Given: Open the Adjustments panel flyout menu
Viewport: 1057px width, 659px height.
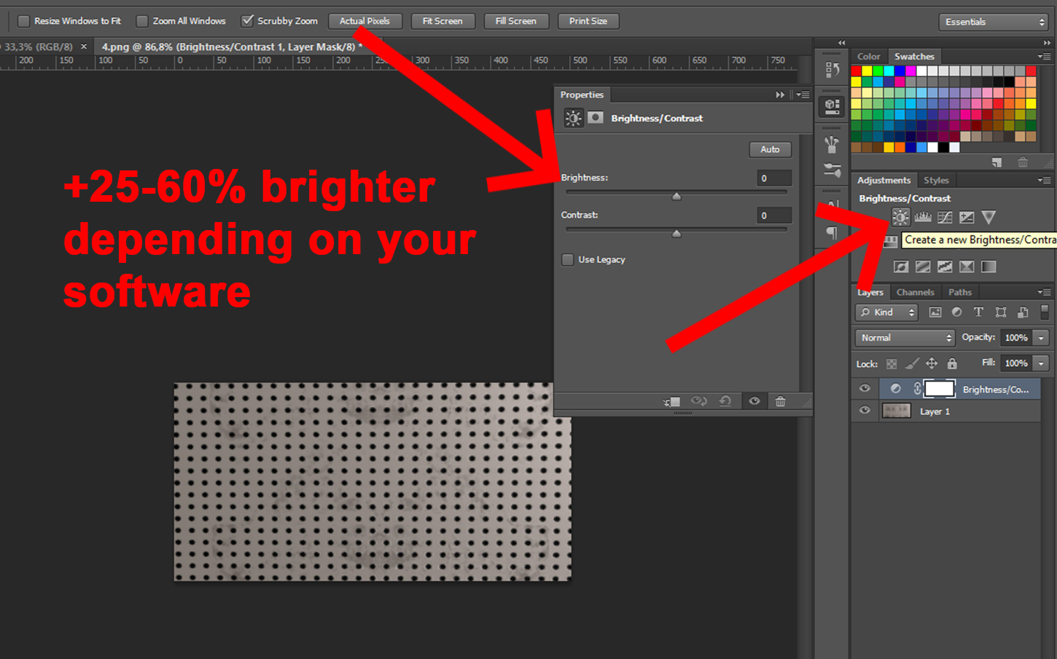Looking at the screenshot, I should [x=1045, y=180].
